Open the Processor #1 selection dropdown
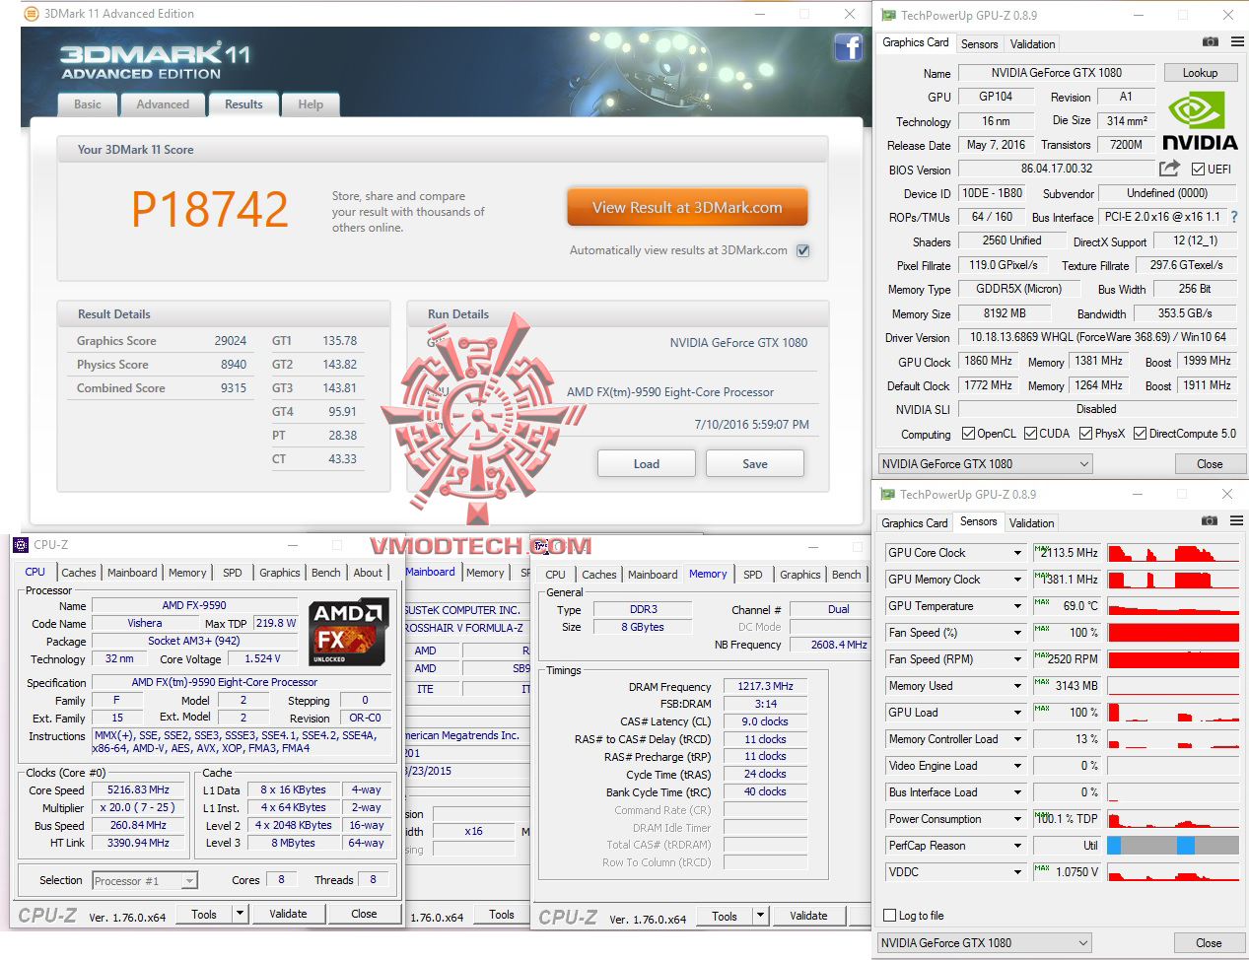Image resolution: width=1249 pixels, height=960 pixels. pos(145,881)
